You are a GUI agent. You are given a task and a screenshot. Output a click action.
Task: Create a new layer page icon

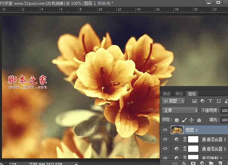click(220, 163)
